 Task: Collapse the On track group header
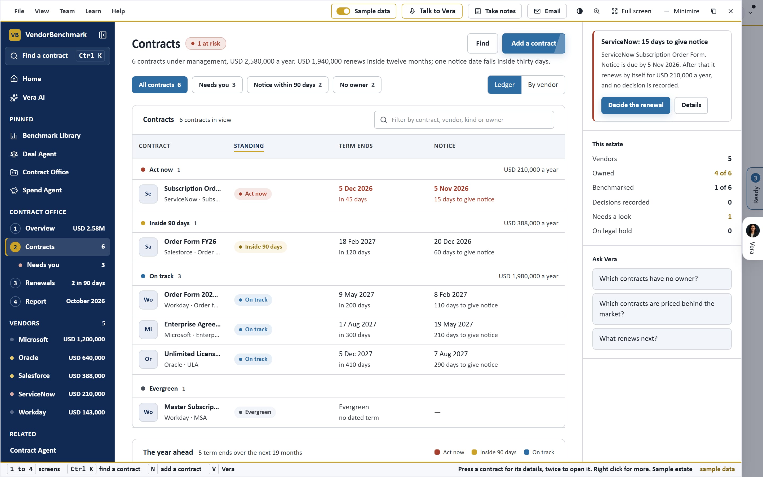pyautogui.click(x=348, y=276)
